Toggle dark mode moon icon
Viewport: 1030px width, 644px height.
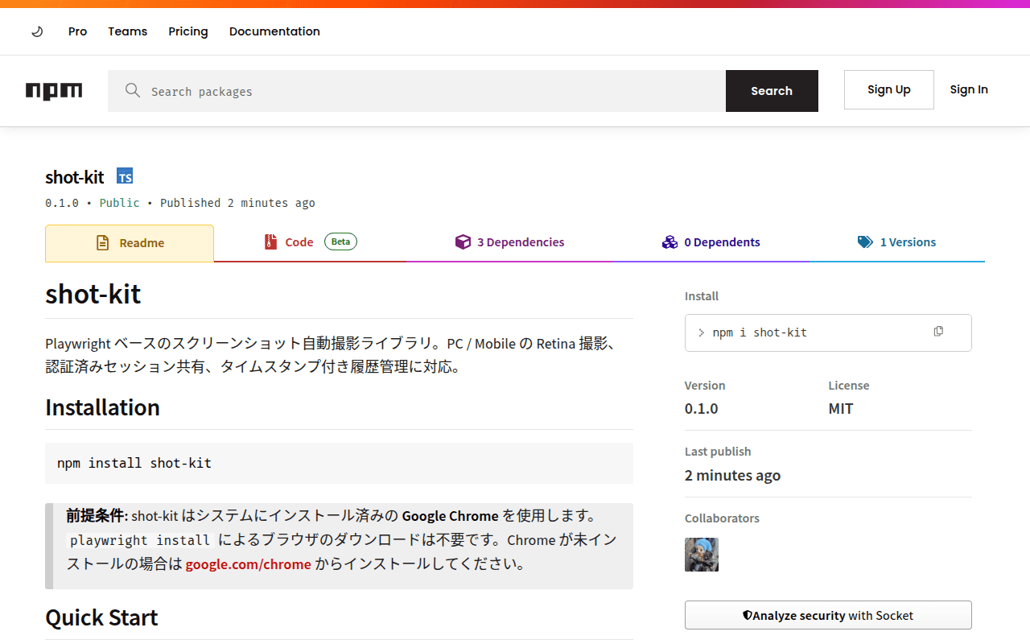tap(37, 31)
